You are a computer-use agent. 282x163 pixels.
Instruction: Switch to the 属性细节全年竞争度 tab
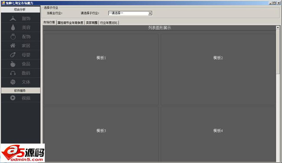tap(70, 23)
